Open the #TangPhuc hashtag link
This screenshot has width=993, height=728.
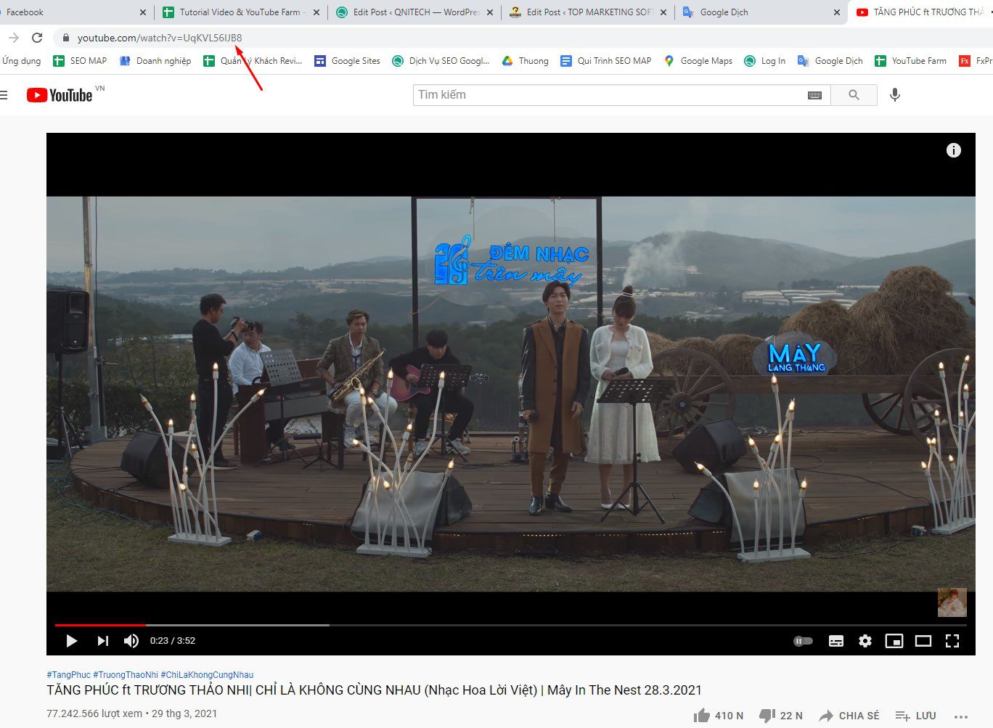(68, 675)
